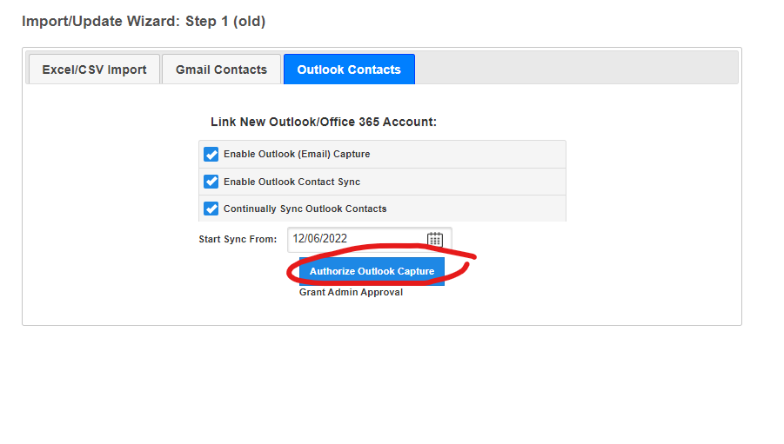Disable Continually Sync Outlook Contacts checkbox

(211, 209)
